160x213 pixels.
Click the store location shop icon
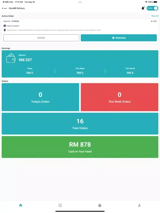click(5, 26)
